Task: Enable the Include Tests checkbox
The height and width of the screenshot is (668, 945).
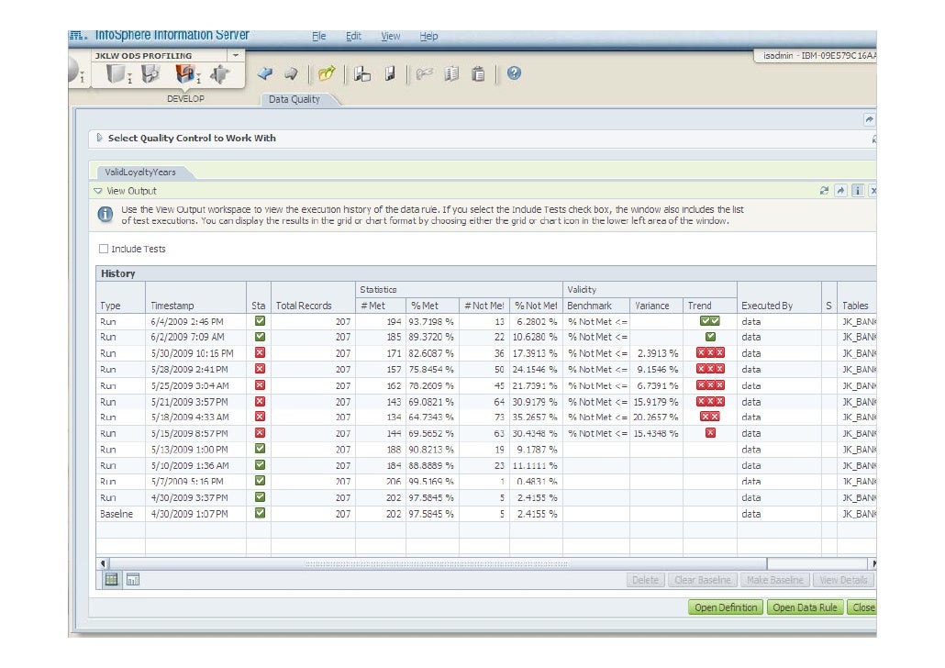Action: [x=104, y=249]
